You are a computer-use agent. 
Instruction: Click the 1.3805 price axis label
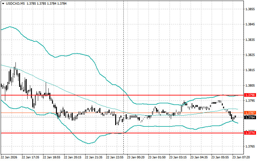(x=250, y=85)
